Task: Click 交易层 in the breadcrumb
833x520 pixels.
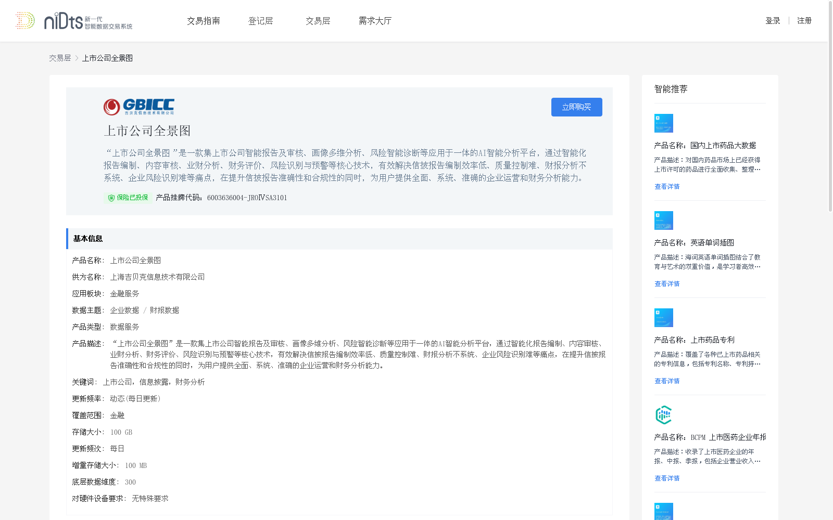Action: (x=60, y=58)
